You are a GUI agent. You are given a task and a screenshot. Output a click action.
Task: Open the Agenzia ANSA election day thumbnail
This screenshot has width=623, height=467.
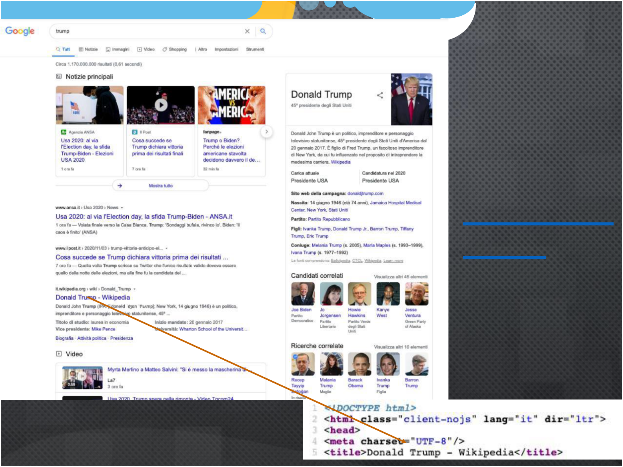click(x=90, y=105)
